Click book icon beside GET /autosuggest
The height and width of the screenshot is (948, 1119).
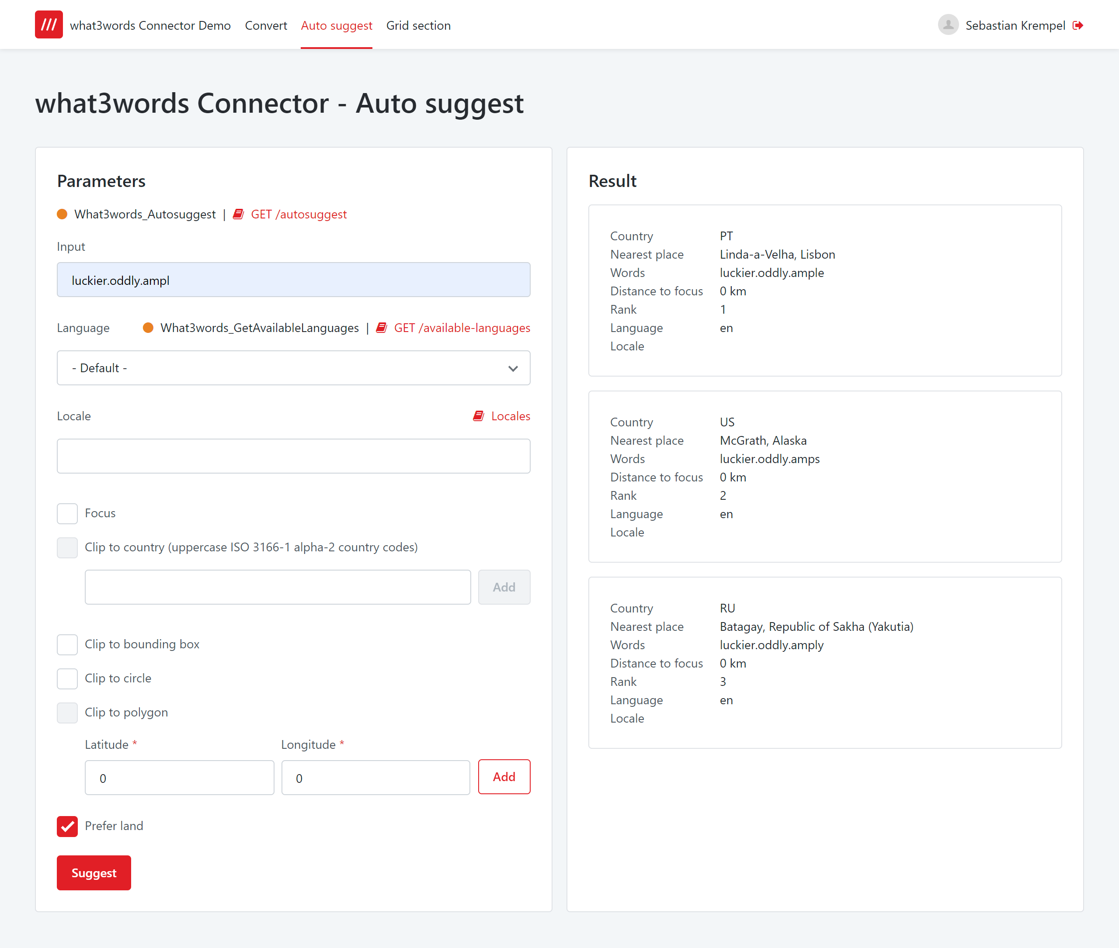pos(238,215)
